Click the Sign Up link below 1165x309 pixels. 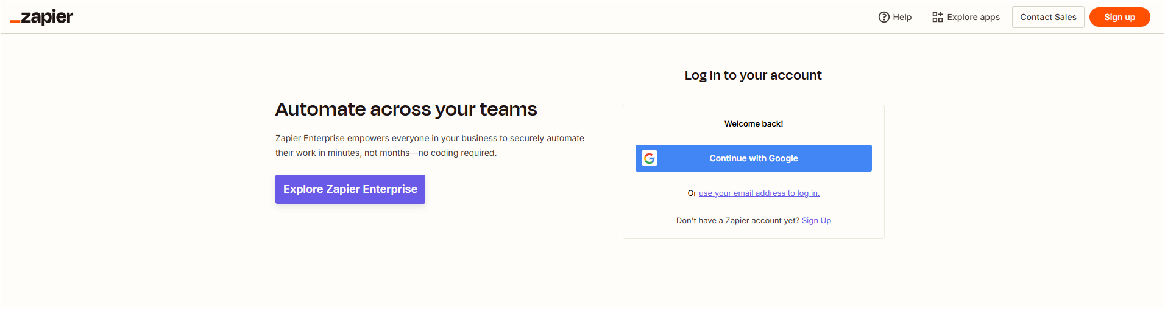pos(816,221)
